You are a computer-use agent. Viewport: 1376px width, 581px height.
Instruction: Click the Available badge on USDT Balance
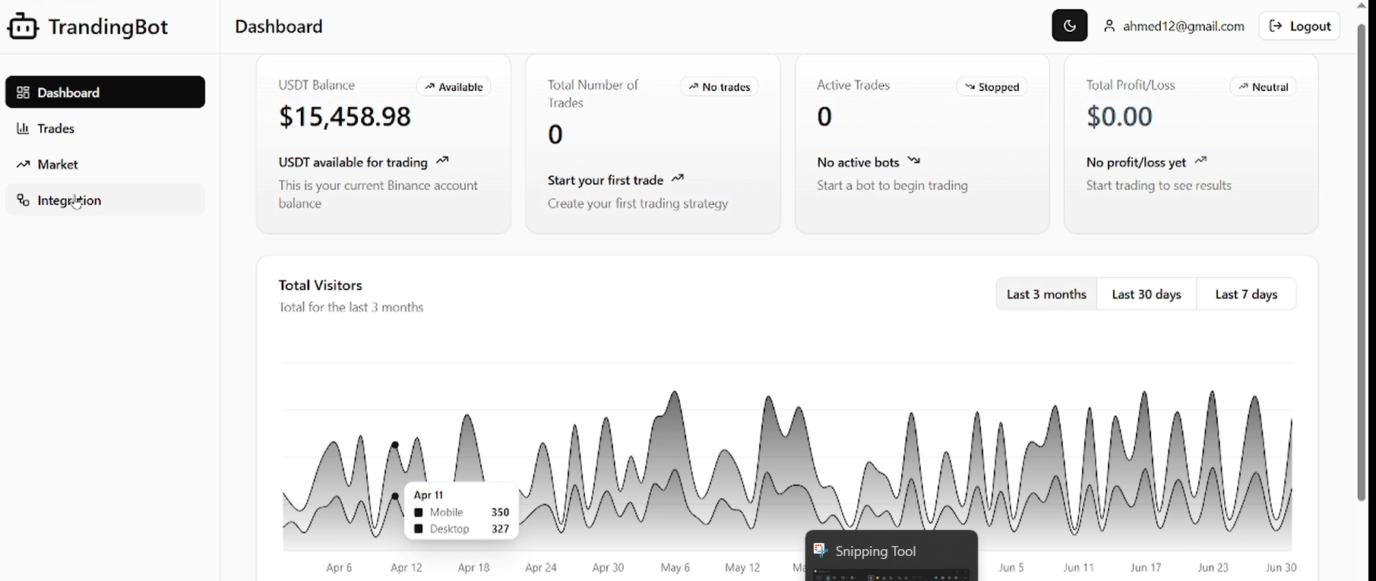point(454,87)
